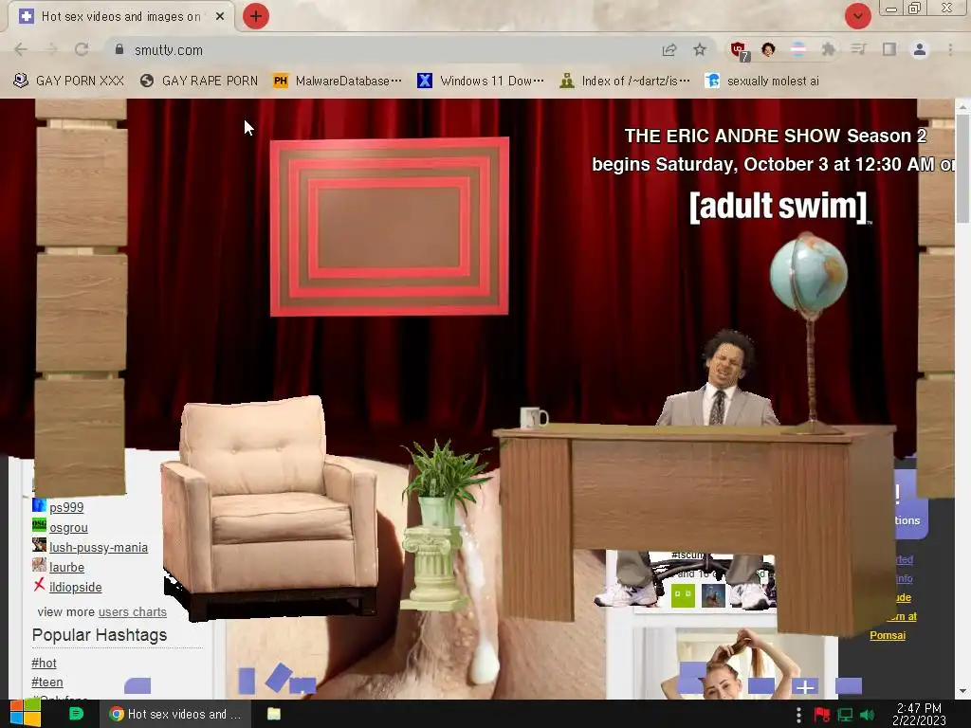The image size is (971, 728).
Task: Close the active browser tab
Action: (220, 17)
